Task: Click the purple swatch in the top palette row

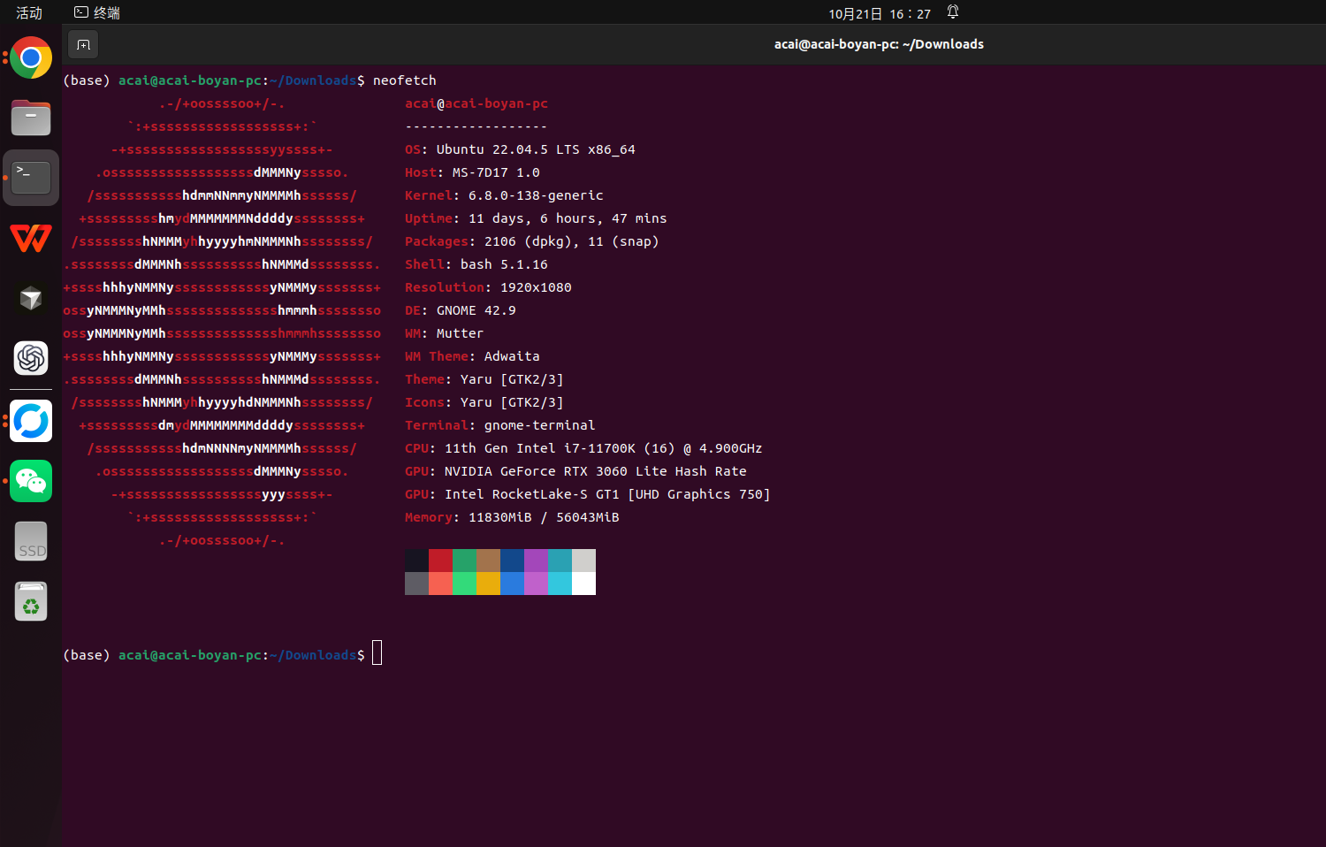Action: [536, 561]
